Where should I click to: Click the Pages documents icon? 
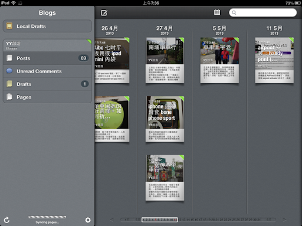(x=9, y=97)
